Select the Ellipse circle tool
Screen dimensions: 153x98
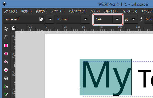tap(6, 54)
